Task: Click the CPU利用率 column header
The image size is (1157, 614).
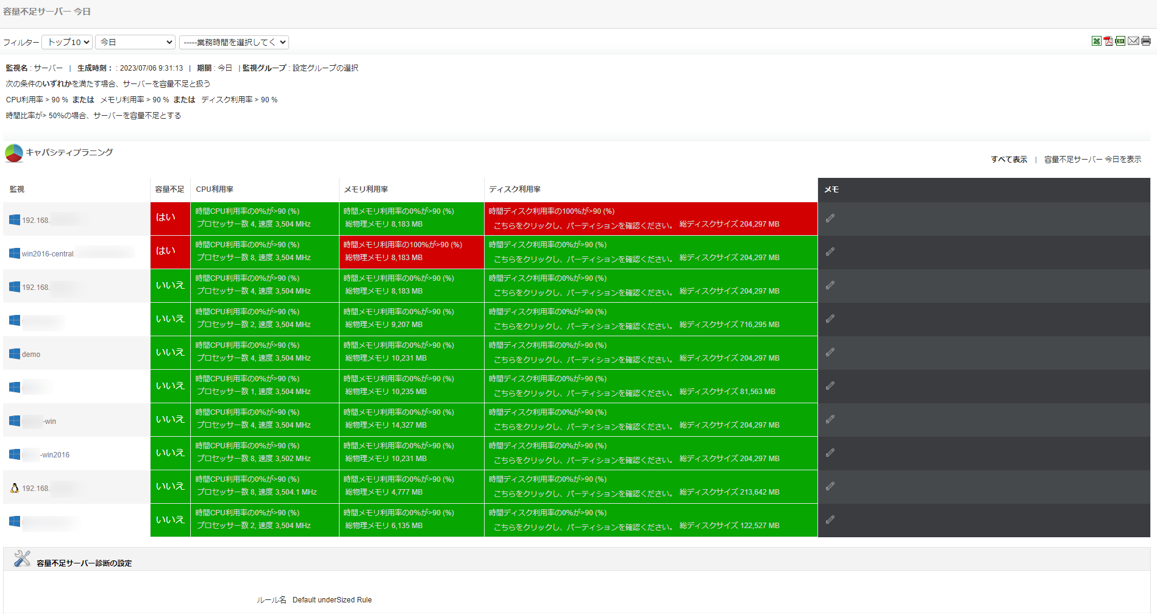Action: [215, 189]
